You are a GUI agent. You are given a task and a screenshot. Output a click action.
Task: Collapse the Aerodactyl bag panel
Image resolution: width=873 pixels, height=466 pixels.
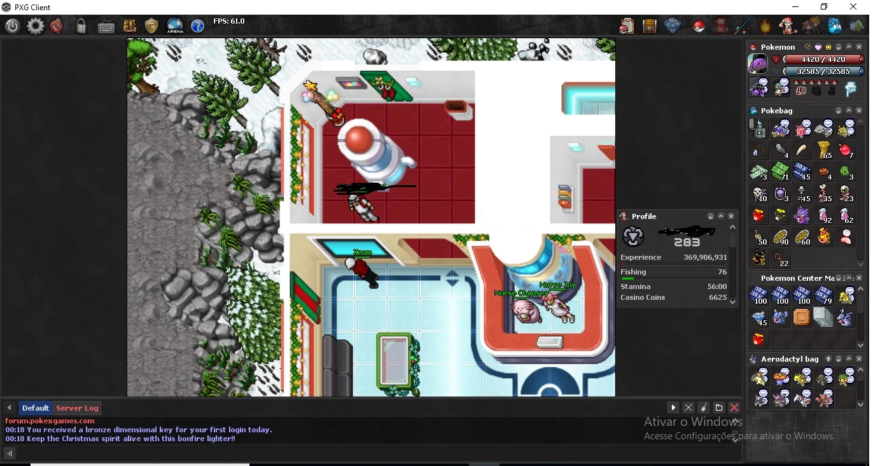[849, 359]
